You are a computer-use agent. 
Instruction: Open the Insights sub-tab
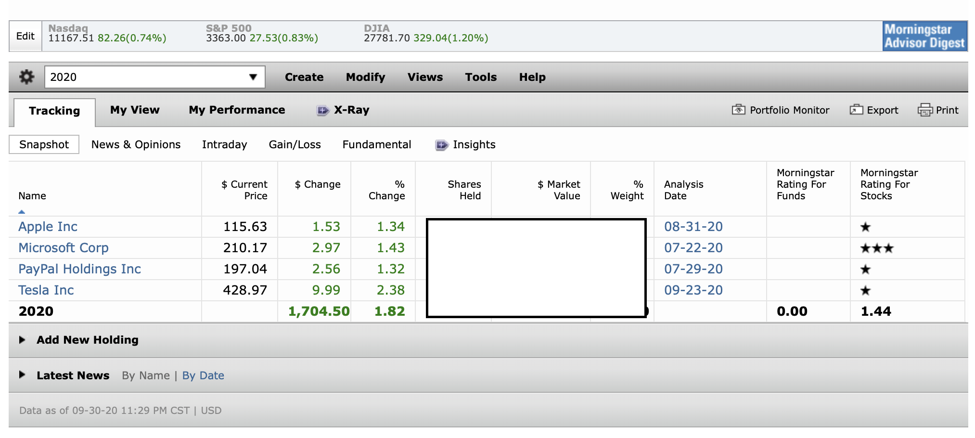(x=474, y=144)
